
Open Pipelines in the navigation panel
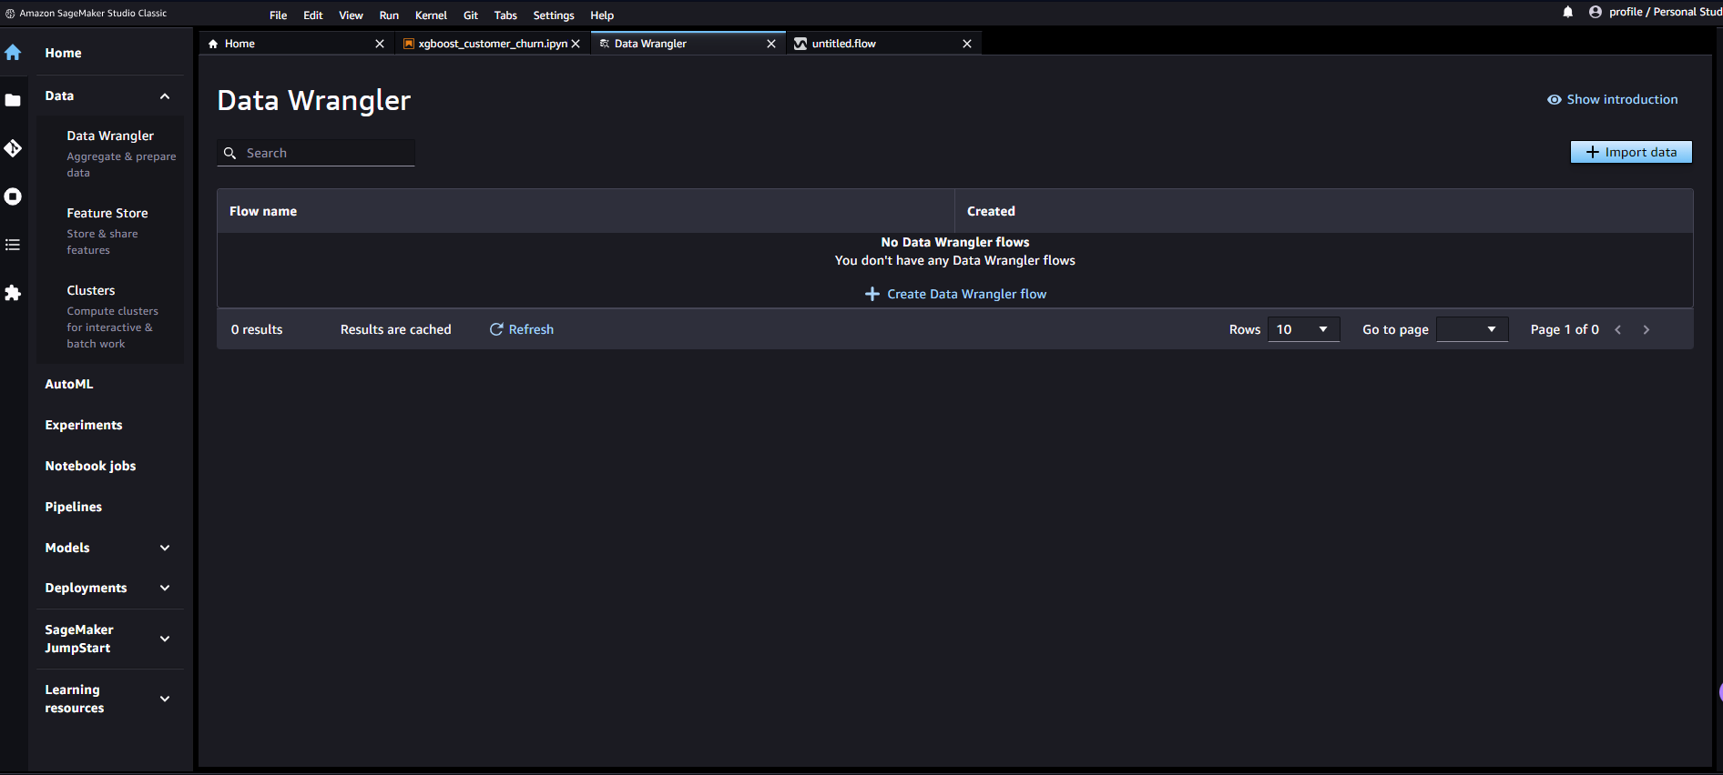(74, 507)
